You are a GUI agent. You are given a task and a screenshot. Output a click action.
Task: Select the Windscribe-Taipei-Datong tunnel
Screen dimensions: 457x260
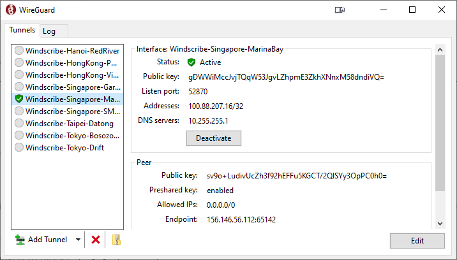click(67, 123)
